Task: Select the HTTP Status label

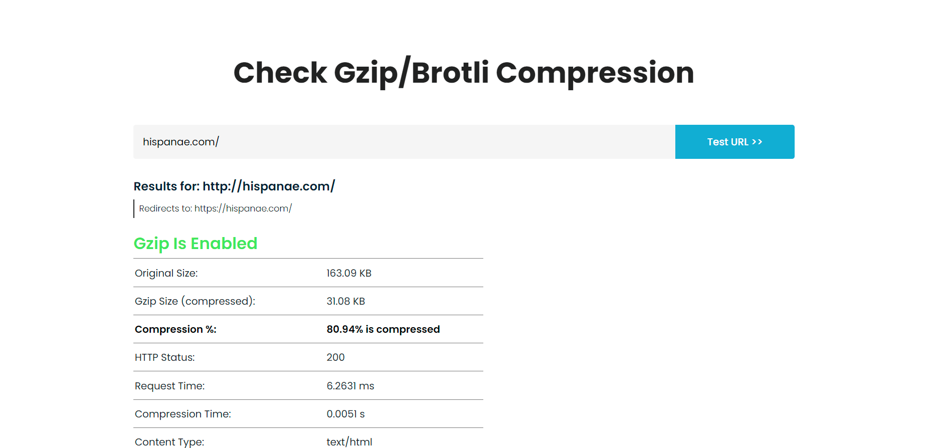Action: [x=165, y=357]
